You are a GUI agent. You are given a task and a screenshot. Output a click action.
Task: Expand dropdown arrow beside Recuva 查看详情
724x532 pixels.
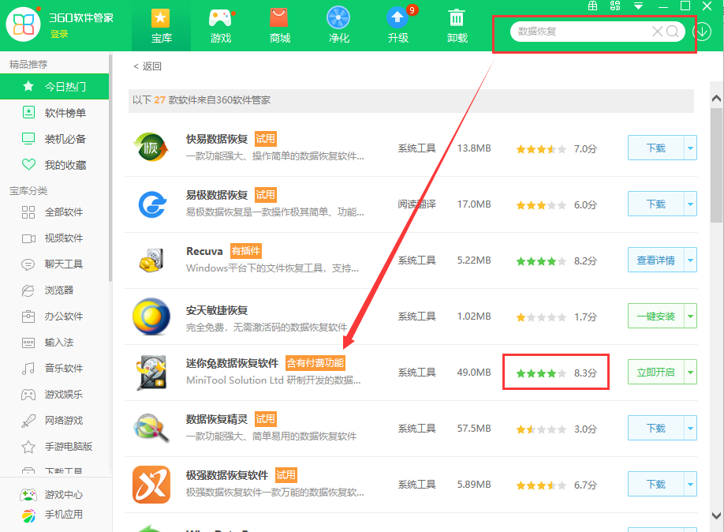[690, 260]
